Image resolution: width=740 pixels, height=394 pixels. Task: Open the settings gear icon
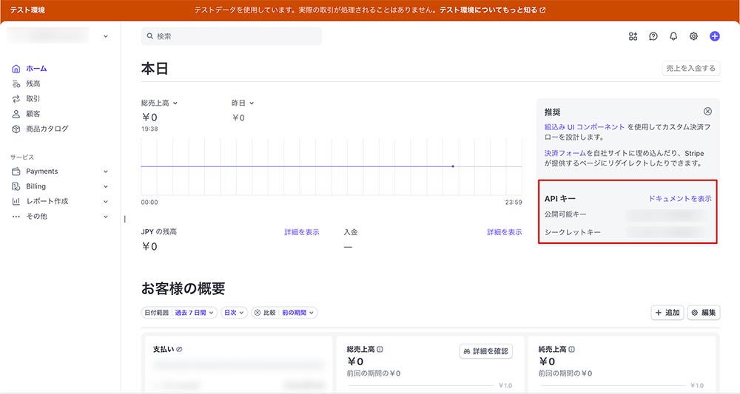pos(693,36)
